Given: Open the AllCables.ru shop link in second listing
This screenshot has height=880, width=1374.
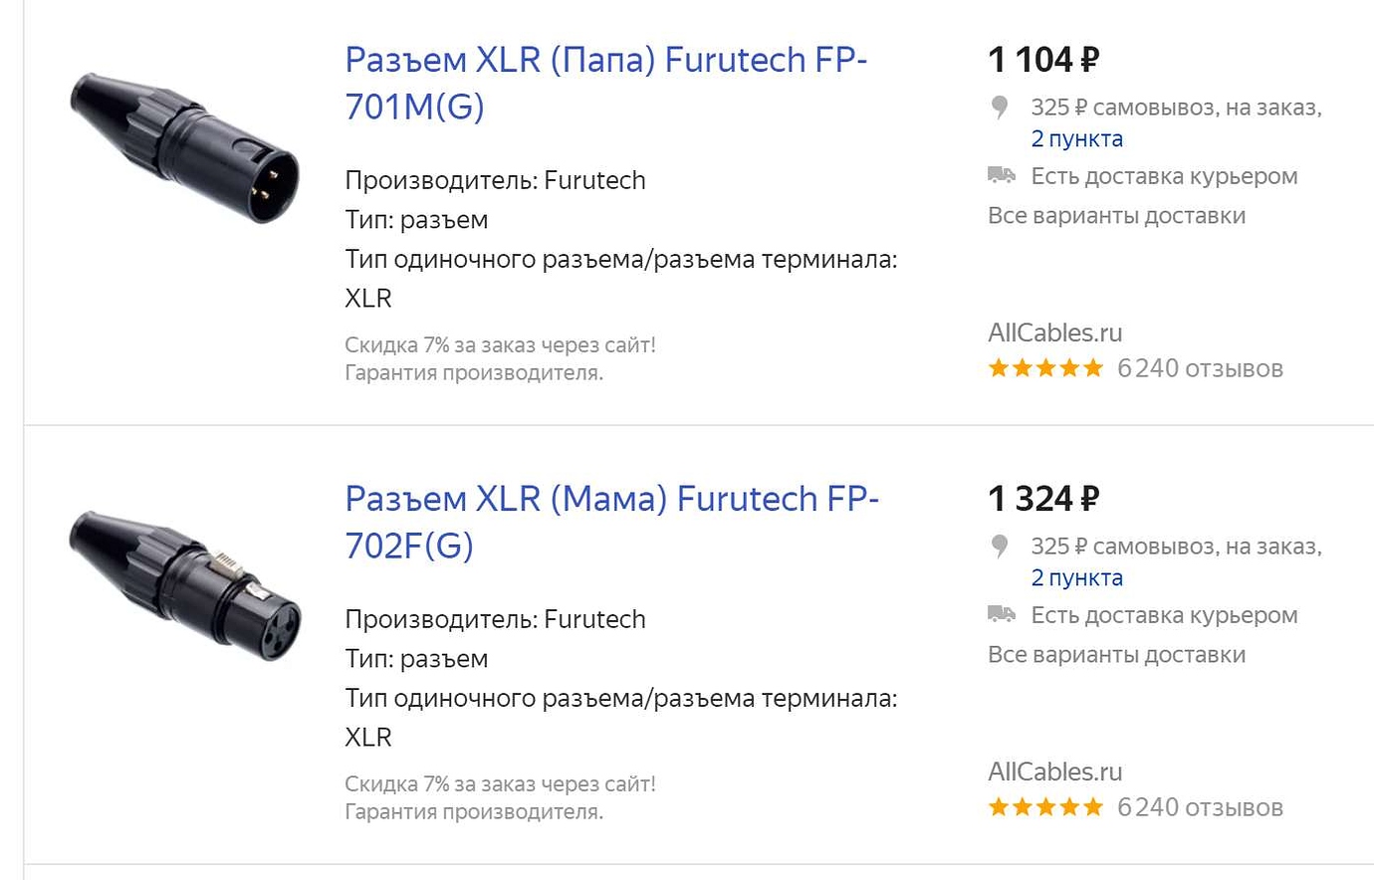Looking at the screenshot, I should (1054, 771).
